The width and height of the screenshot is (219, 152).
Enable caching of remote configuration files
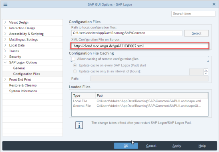tap(73, 59)
